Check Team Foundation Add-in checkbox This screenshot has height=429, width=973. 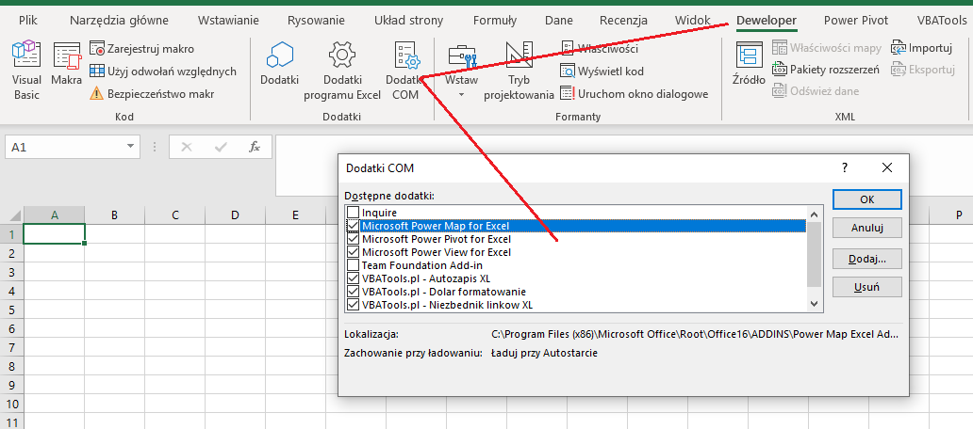353,265
